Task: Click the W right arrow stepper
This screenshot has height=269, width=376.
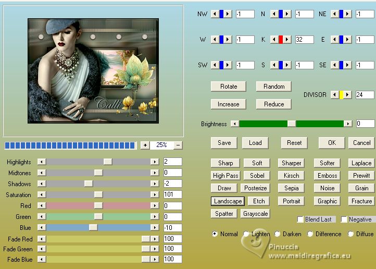Action: (228, 39)
